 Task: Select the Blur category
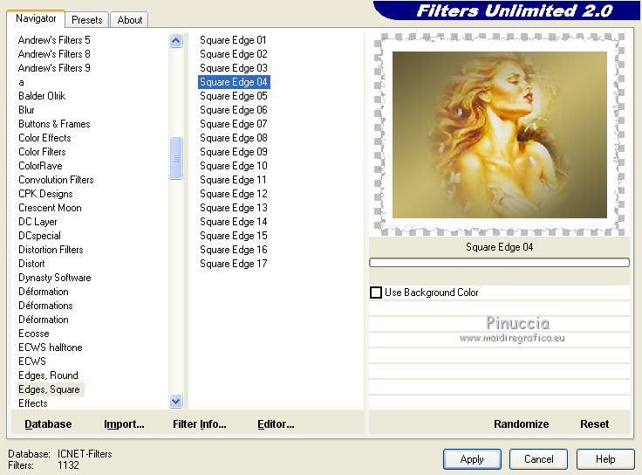point(26,110)
